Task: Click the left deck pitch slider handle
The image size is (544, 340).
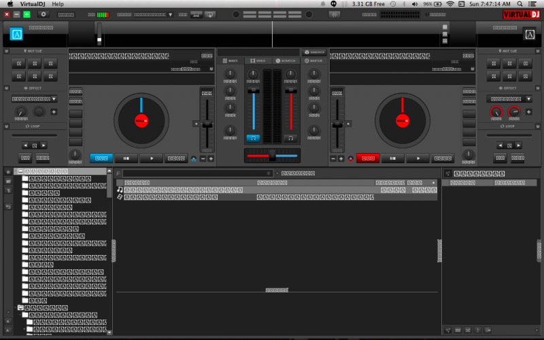Action: 207,124
